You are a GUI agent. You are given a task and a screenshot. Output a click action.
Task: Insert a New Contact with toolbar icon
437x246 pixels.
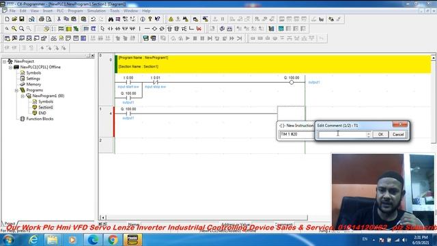click(110, 29)
